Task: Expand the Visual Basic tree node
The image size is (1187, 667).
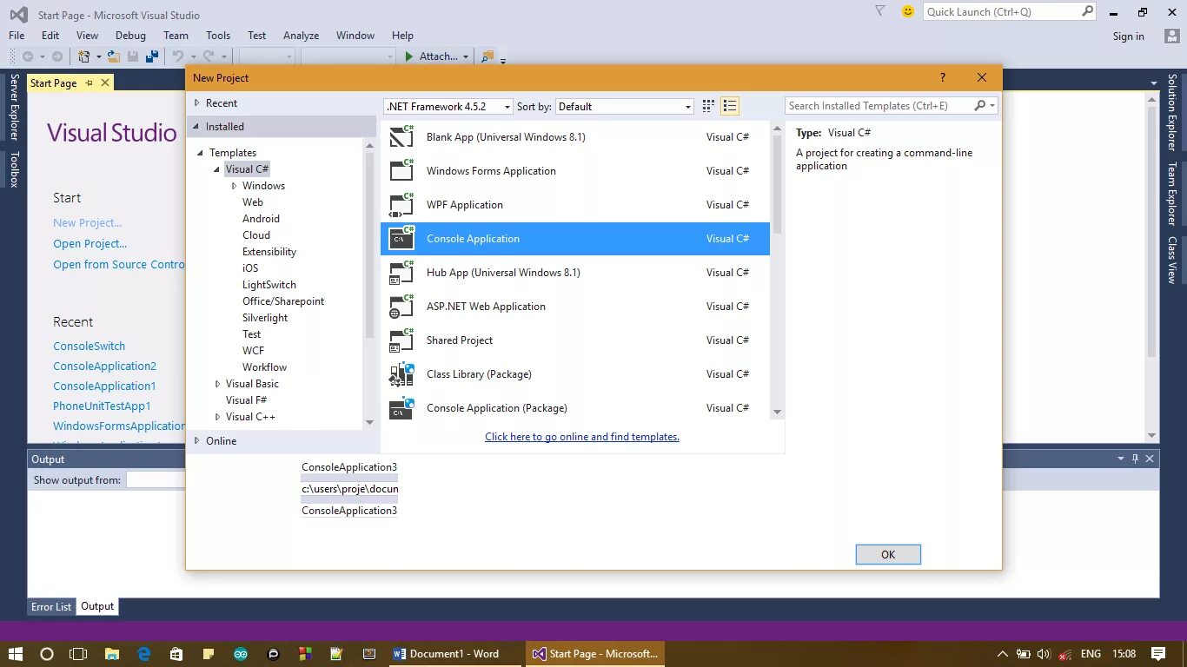Action: (x=217, y=384)
